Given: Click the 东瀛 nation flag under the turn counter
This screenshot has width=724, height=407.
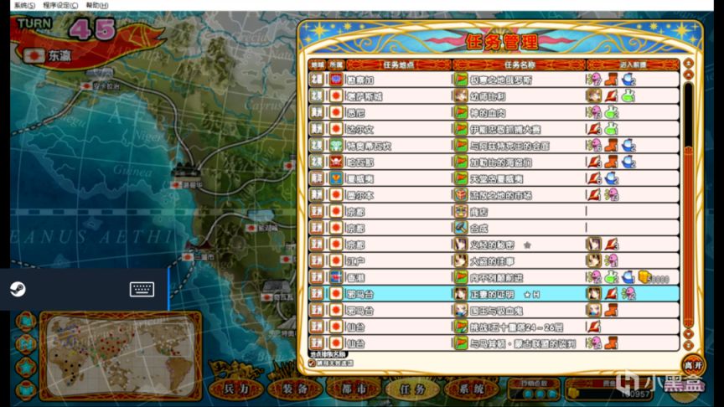Looking at the screenshot, I should pos(34,56).
